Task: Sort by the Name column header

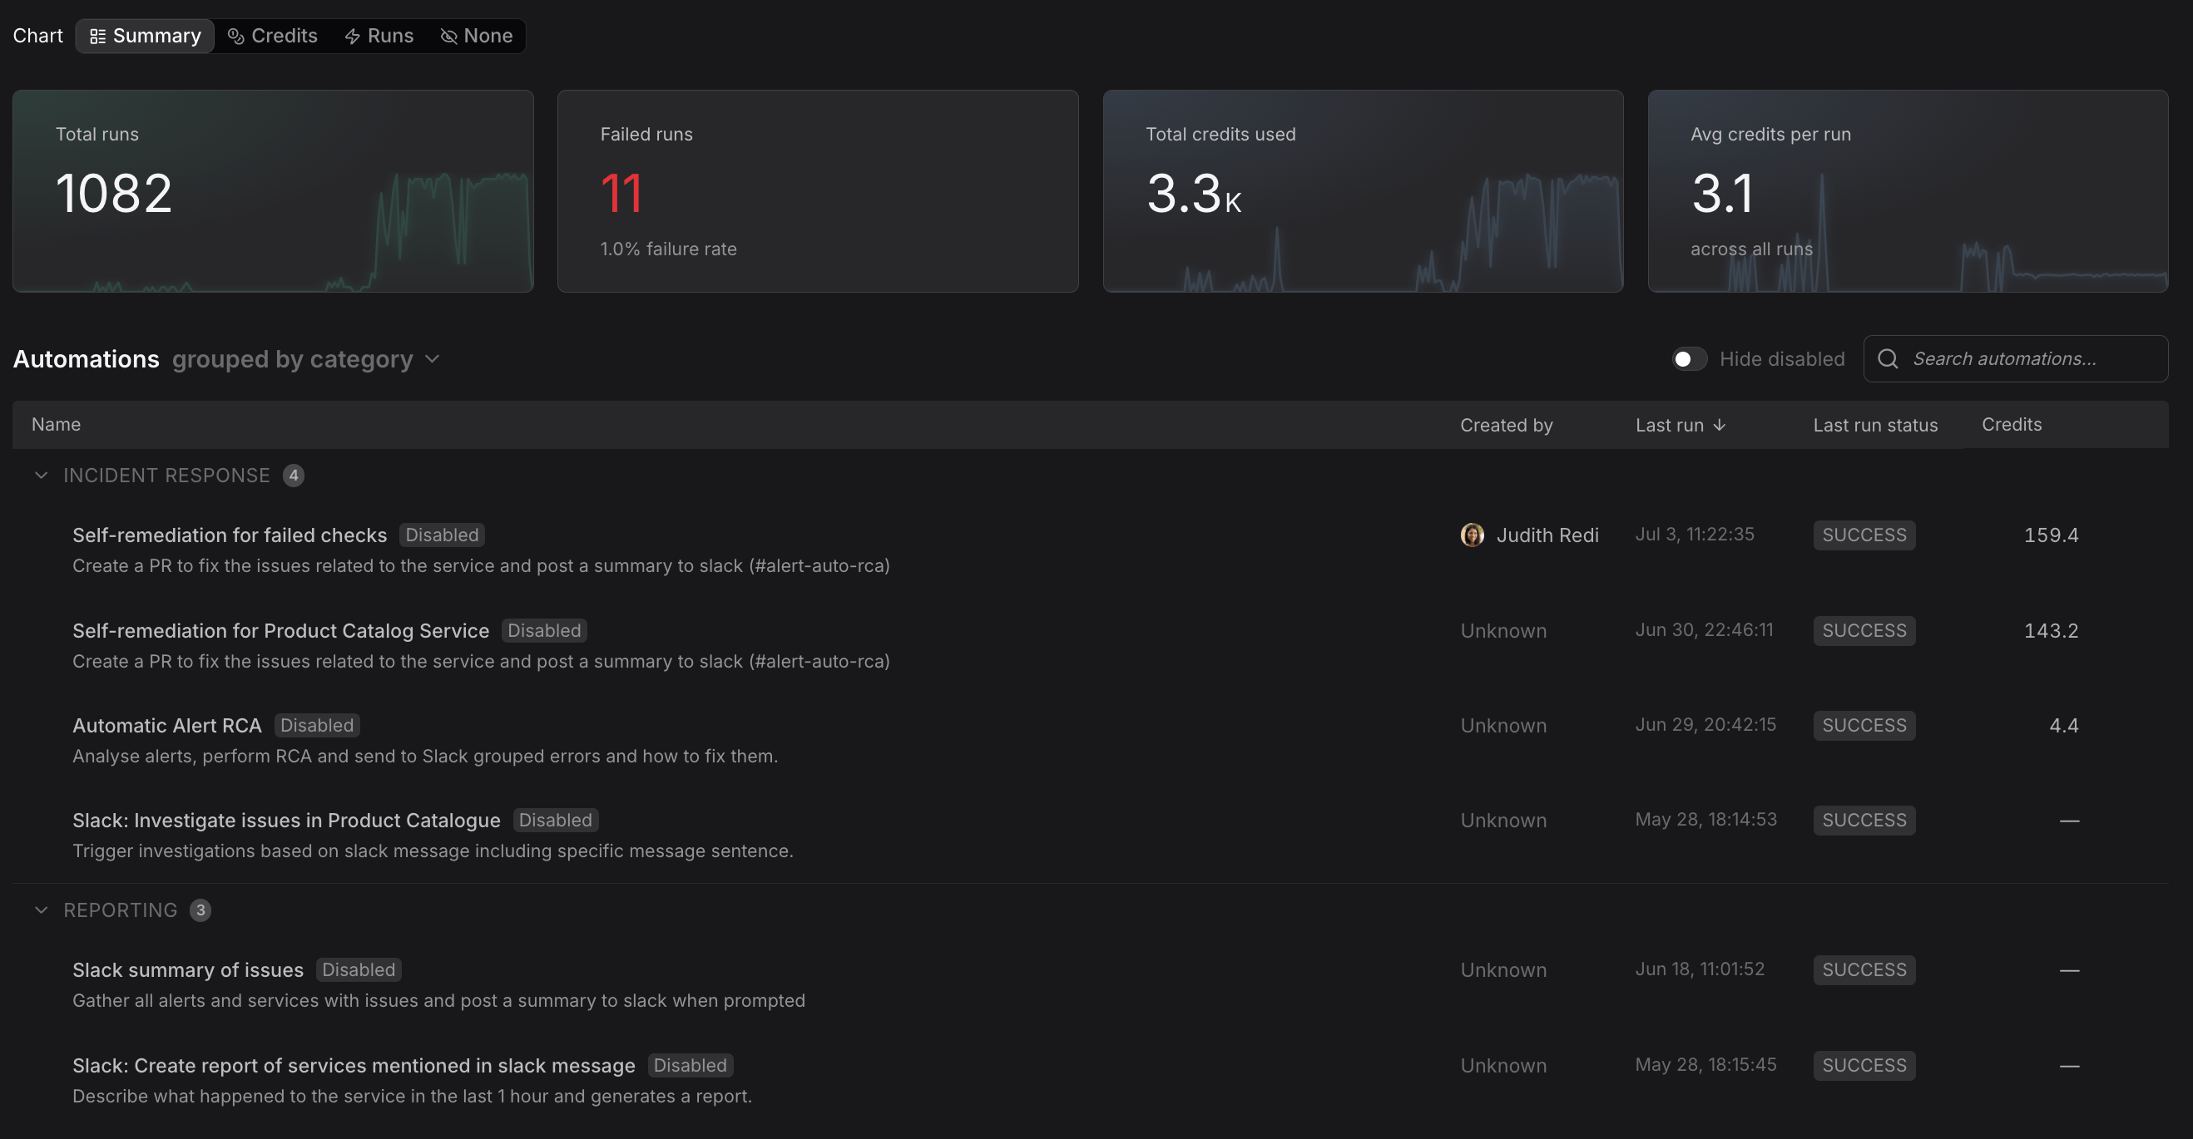Action: click(57, 425)
